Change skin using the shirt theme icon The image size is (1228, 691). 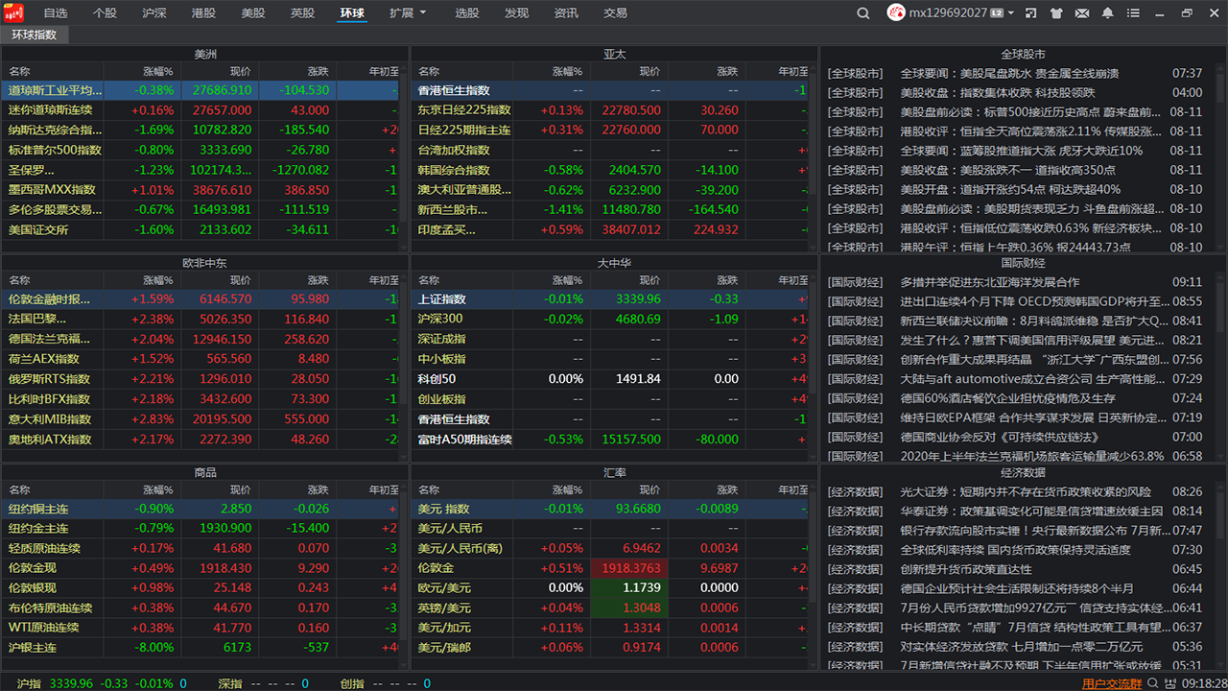pyautogui.click(x=1055, y=12)
